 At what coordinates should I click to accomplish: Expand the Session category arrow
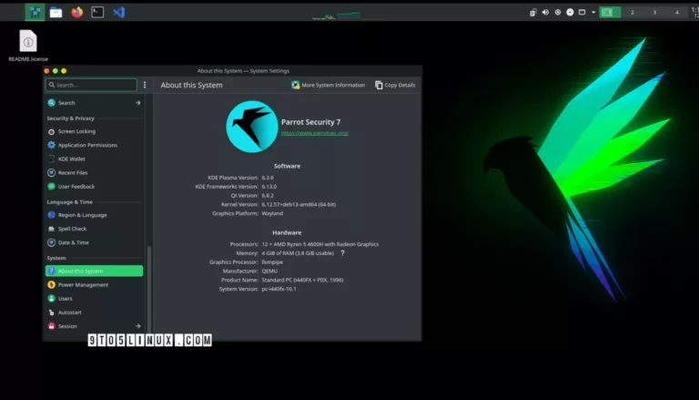(x=138, y=325)
